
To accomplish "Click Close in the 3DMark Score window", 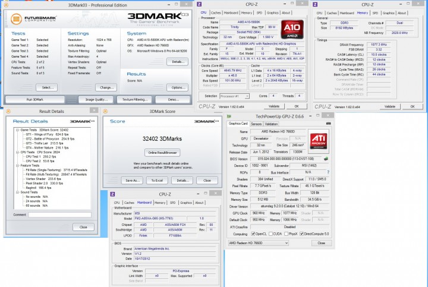I will 207,180.
